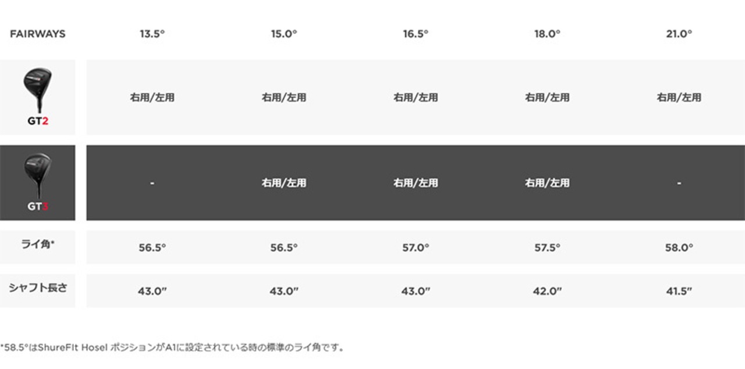Viewport: 745px width, 369px height.
Task: Select GT2 13.5° 右用/左用 cell
Action: click(x=152, y=97)
